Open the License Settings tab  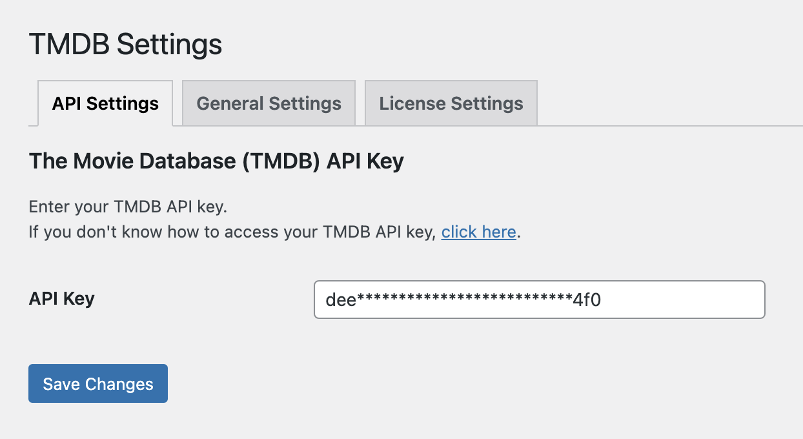click(x=451, y=103)
